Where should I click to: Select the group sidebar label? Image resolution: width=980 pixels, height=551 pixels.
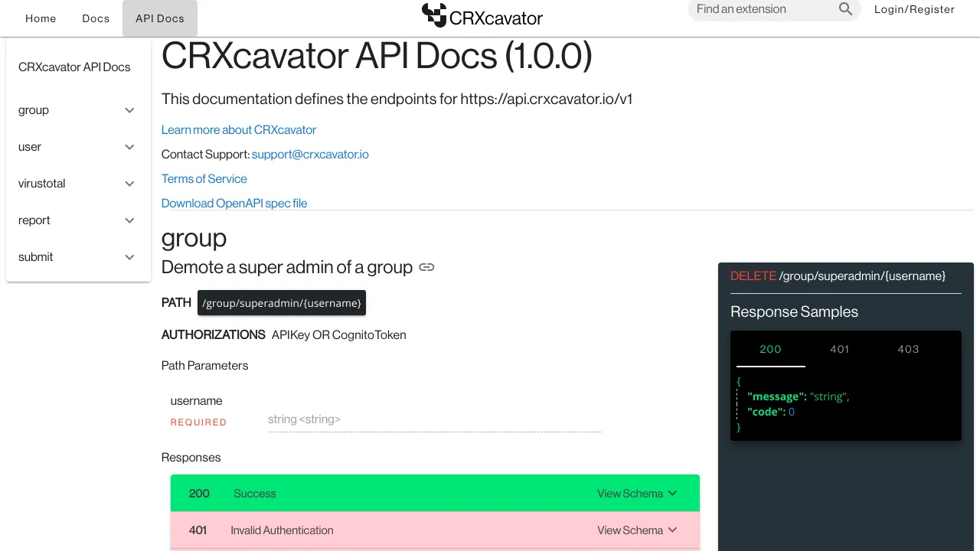34,110
